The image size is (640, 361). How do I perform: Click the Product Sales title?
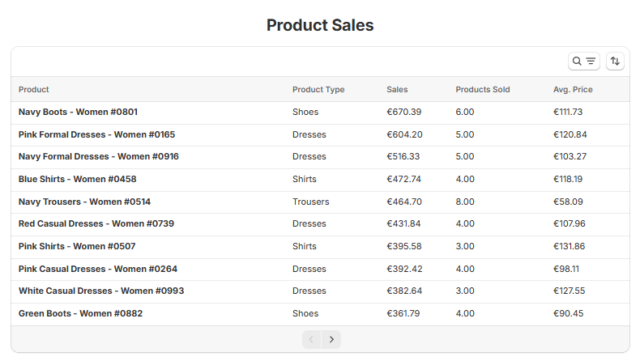[x=320, y=25]
